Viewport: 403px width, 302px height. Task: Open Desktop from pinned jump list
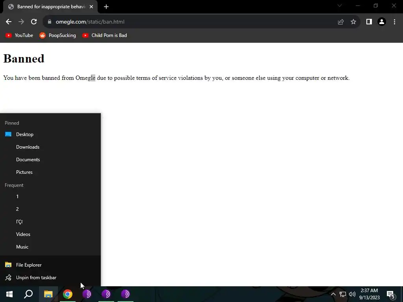coord(50,134)
